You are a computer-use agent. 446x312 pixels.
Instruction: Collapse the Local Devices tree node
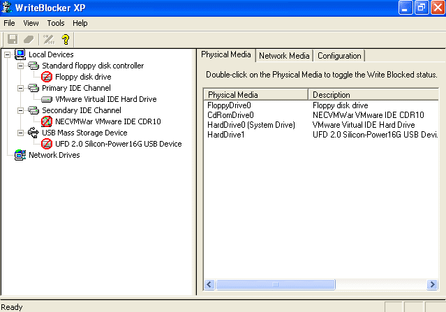[8, 54]
